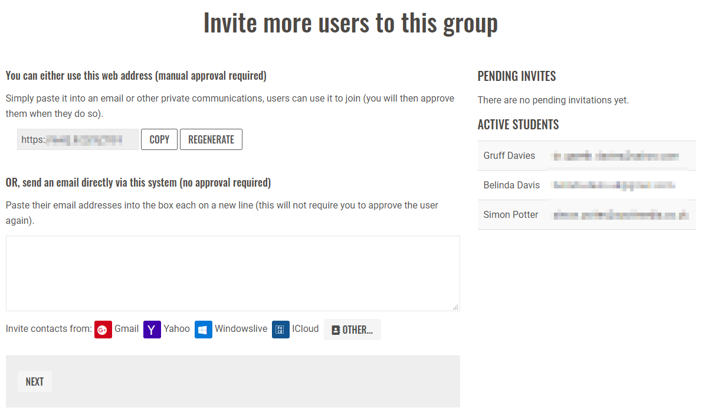702x414 pixels.
Task: Click the email next to Simon Potter
Action: point(619,216)
